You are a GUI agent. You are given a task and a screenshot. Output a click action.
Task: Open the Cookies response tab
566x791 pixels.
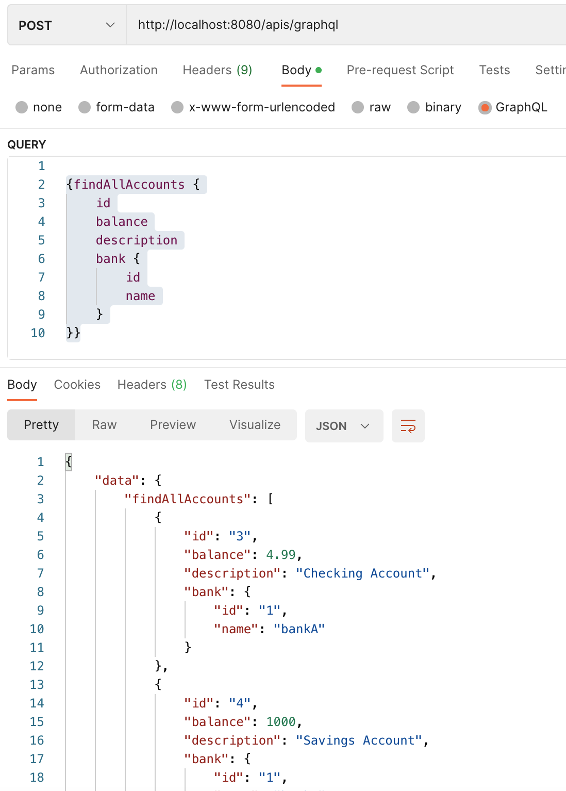click(77, 384)
